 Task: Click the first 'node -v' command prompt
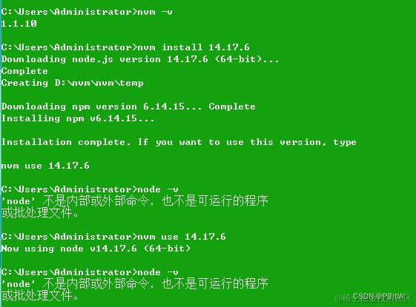coord(90,189)
